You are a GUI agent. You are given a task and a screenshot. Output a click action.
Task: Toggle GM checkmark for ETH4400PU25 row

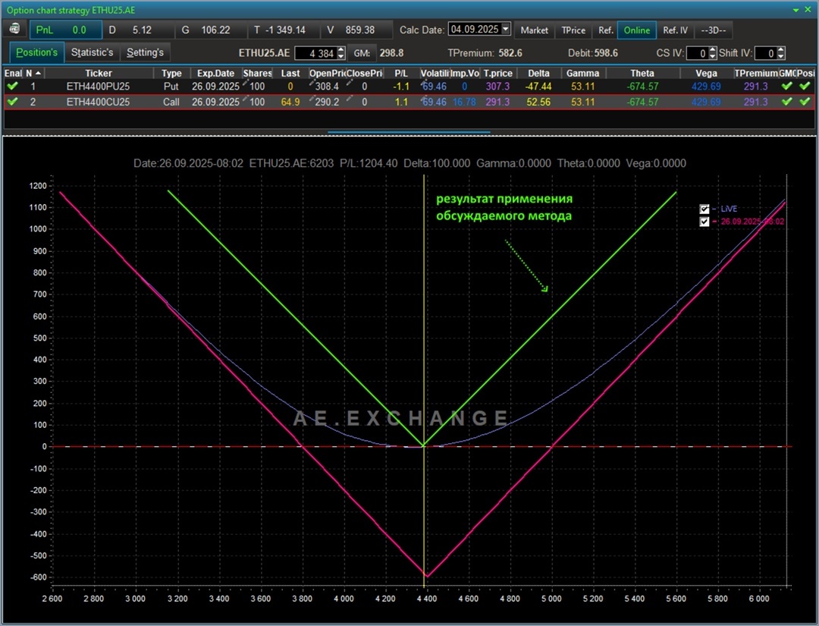(x=786, y=87)
